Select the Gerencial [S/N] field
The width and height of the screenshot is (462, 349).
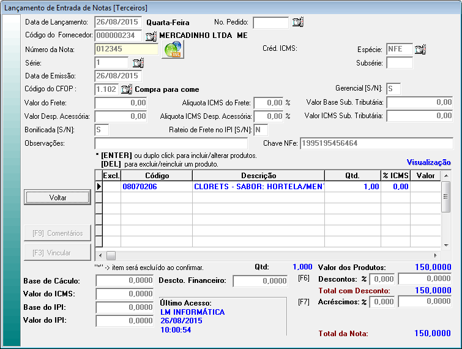(x=393, y=89)
